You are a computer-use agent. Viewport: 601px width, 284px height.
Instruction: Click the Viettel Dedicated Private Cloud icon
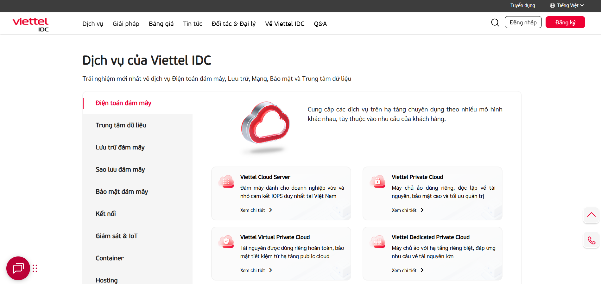pos(377,242)
